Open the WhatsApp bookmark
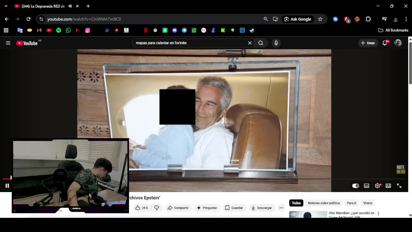The image size is (412, 232). [68, 30]
